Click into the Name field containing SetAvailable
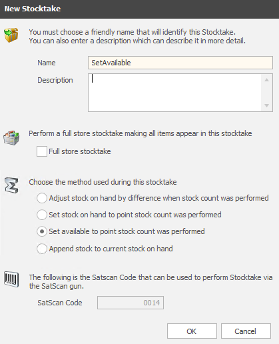279x344 pixels. [180, 63]
